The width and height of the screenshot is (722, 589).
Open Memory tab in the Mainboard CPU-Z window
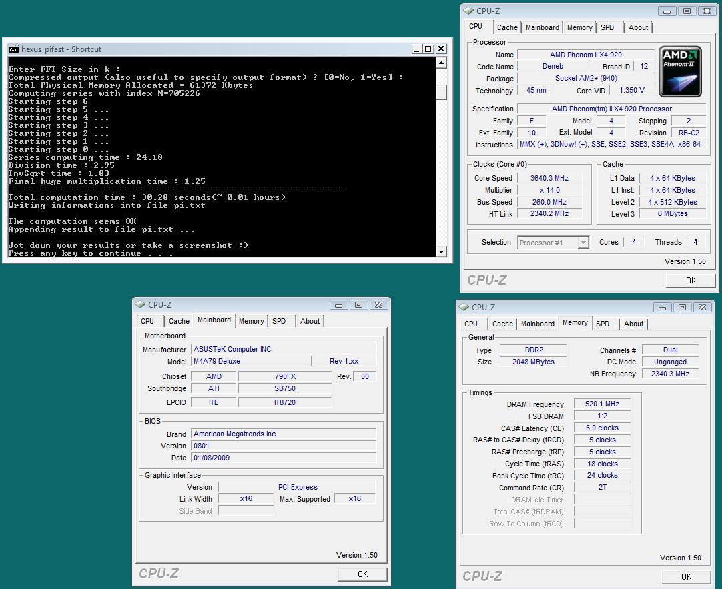point(251,321)
